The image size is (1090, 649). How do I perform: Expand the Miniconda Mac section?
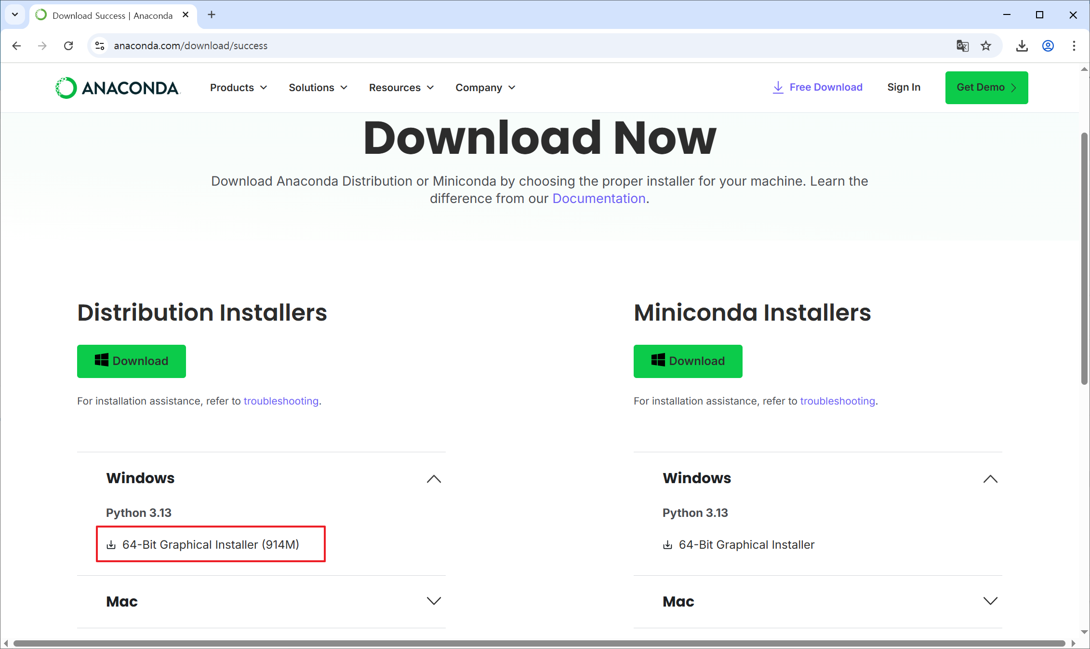990,601
